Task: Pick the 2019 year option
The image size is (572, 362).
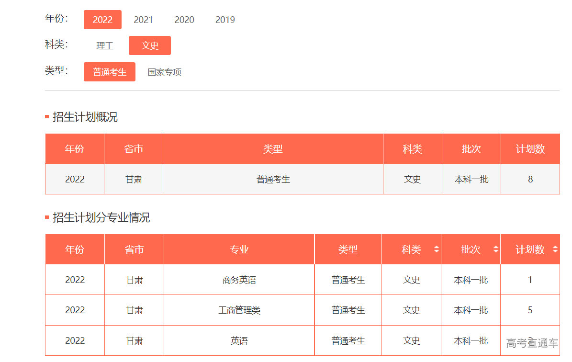Action: (225, 20)
